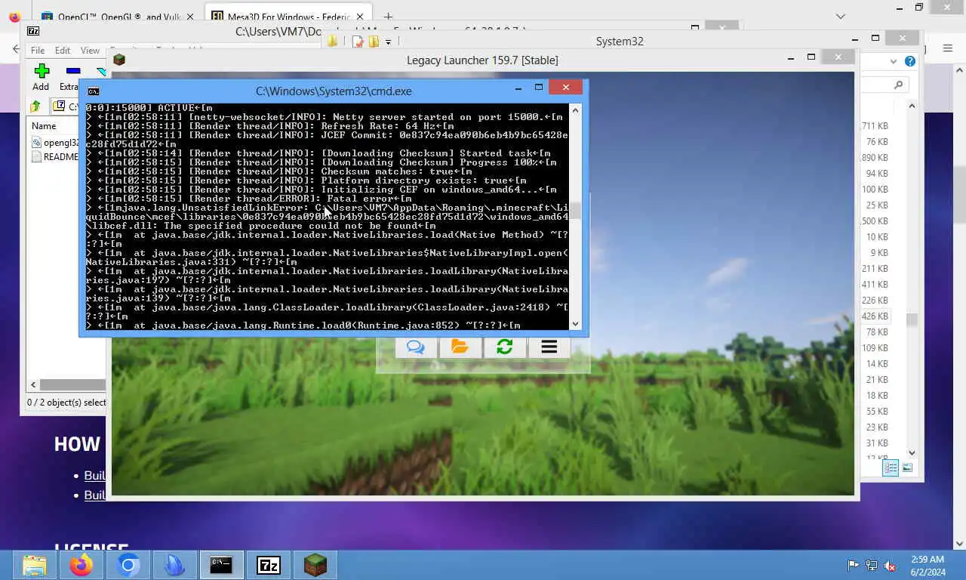Switch System32 window to details view

click(891, 468)
